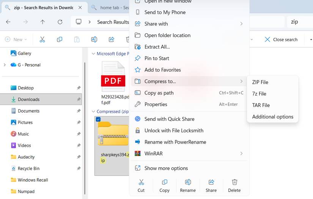Choose Extract All...

coord(189,47)
